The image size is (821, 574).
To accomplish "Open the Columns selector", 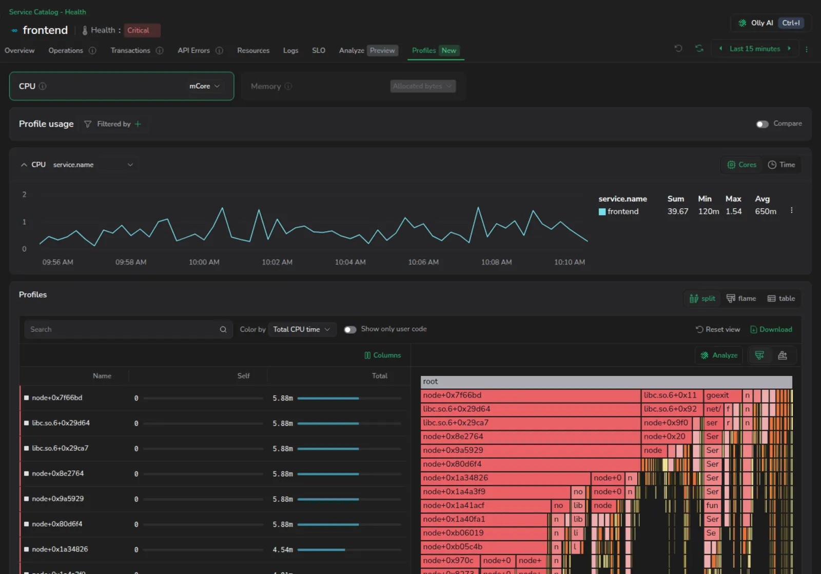I will tap(383, 355).
